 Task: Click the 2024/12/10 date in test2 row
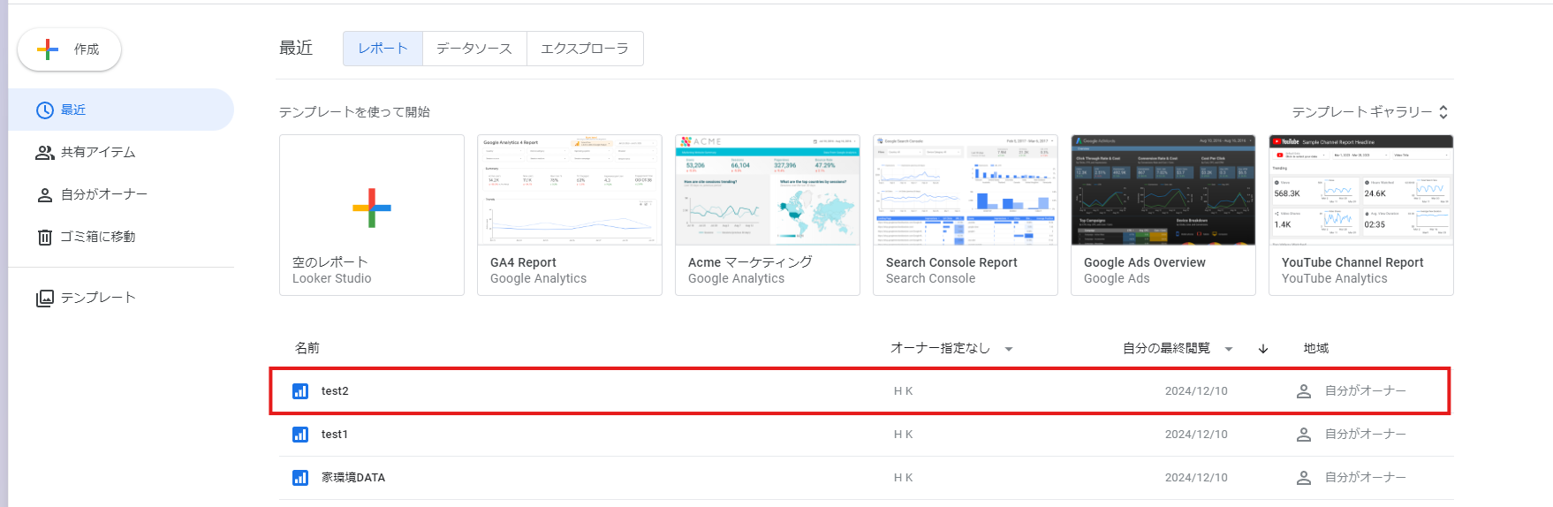pos(1196,391)
